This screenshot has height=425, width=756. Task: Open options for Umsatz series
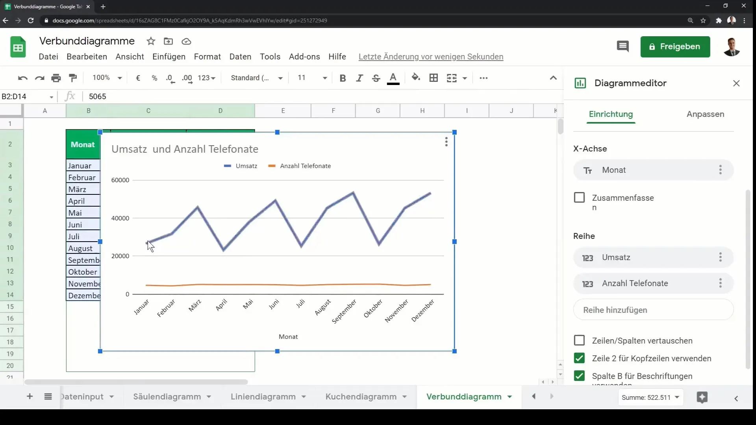click(721, 257)
